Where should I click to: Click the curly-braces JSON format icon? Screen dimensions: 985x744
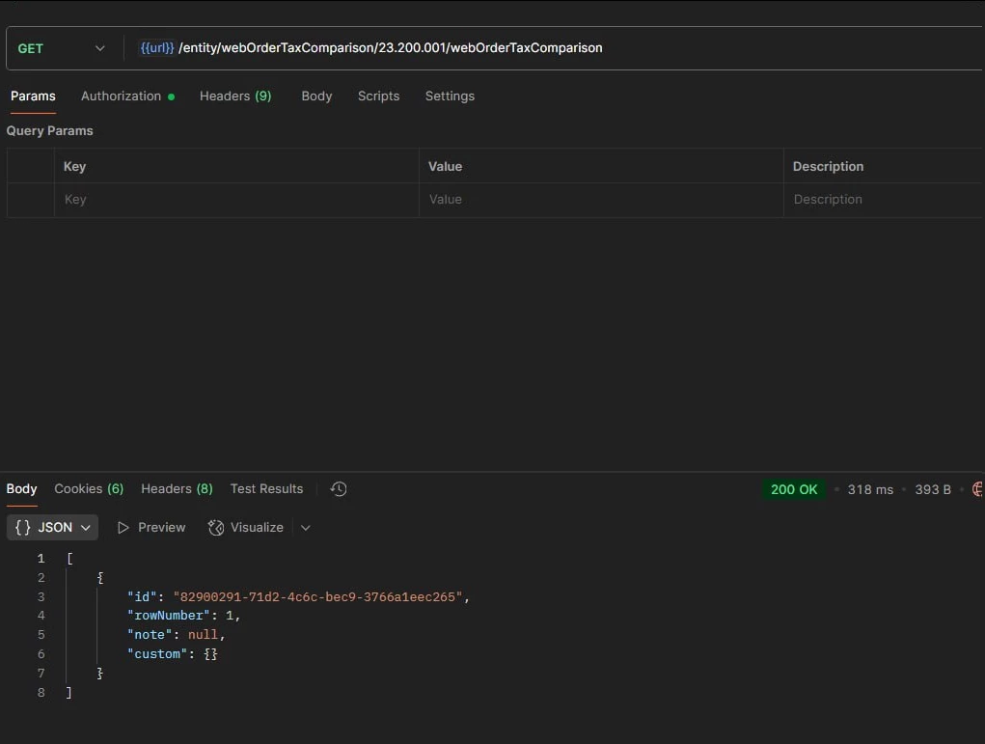pos(21,527)
